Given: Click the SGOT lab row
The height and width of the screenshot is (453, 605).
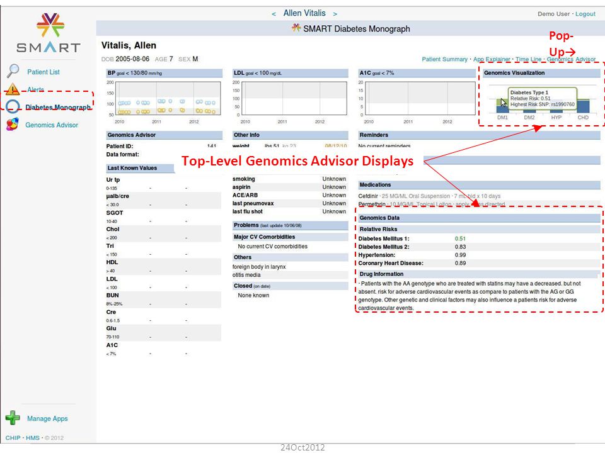Looking at the screenshot, I should click(x=163, y=216).
